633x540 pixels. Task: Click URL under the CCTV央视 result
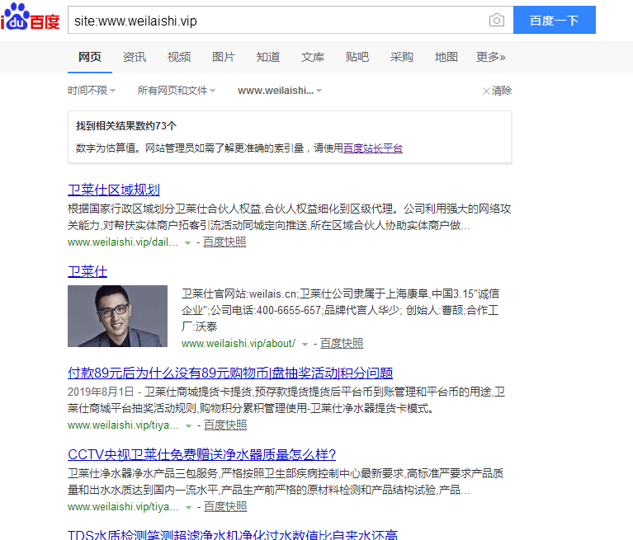(x=123, y=507)
